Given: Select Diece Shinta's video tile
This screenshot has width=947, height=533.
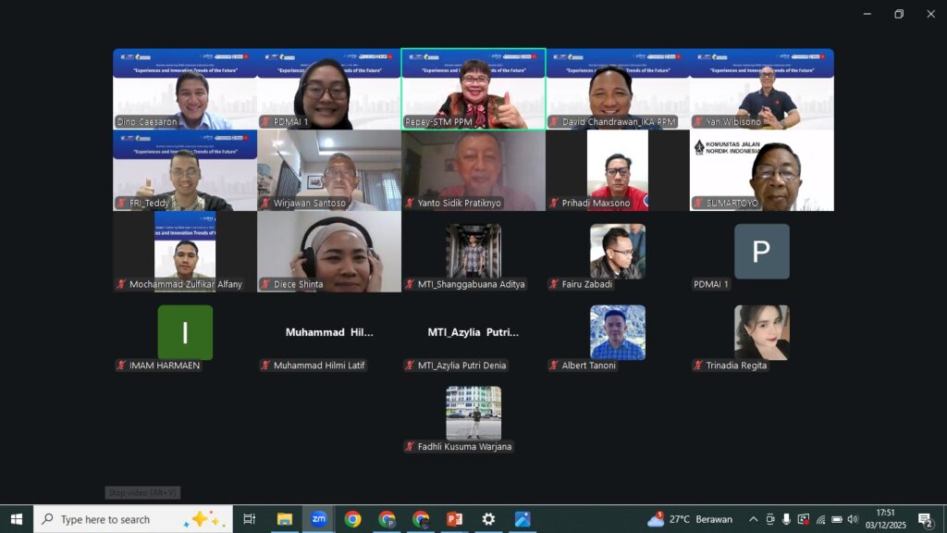Looking at the screenshot, I should [328, 251].
